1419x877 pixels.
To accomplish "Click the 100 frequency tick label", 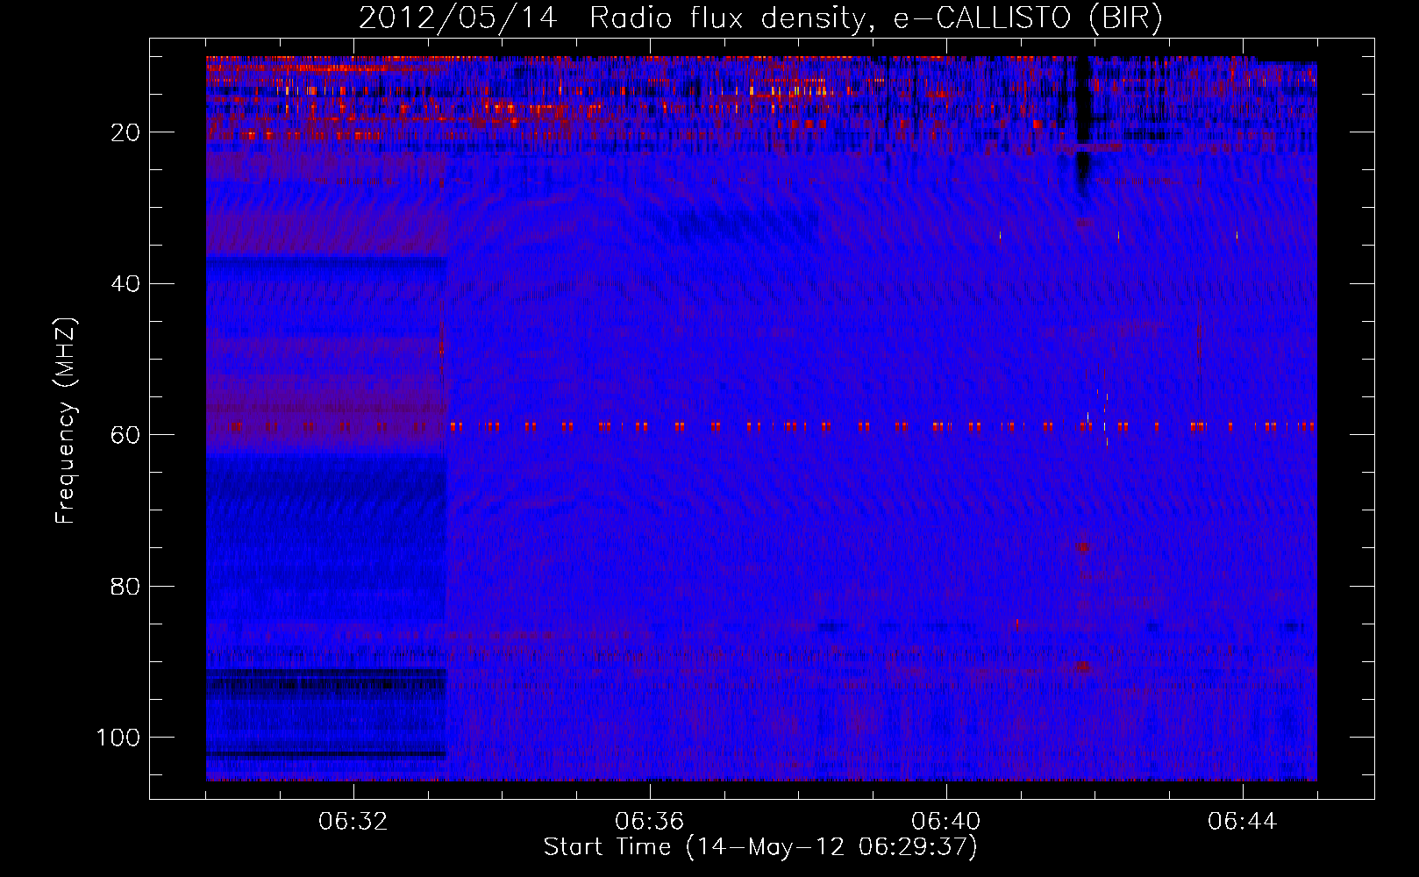I will (x=118, y=738).
